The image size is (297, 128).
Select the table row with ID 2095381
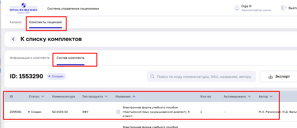pyautogui.click(x=16, y=112)
